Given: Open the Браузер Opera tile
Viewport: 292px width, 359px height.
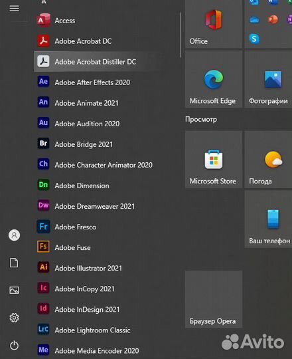Looking at the screenshot, I should (x=214, y=299).
